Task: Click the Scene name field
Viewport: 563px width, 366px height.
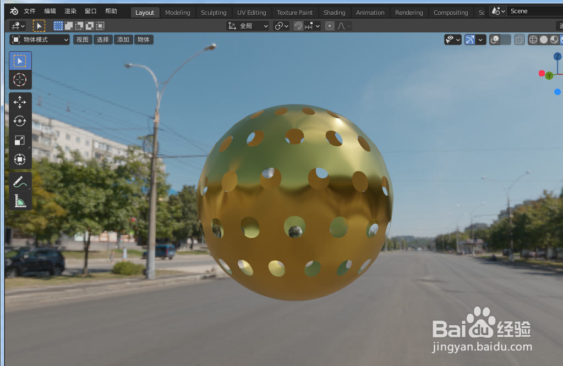Action: click(x=535, y=11)
